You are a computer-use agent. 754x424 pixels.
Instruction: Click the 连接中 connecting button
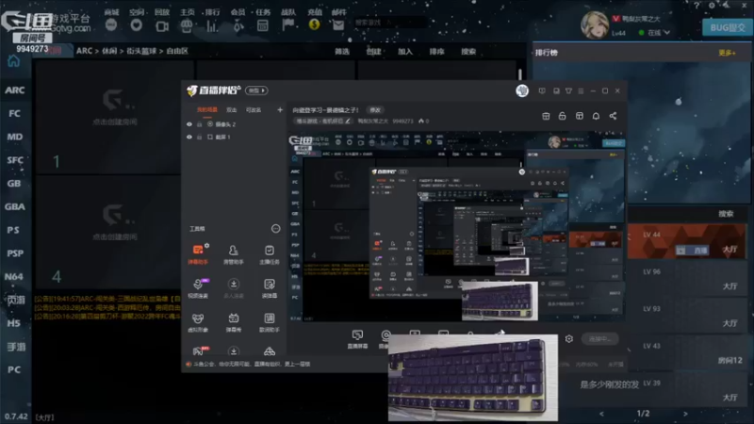(599, 339)
